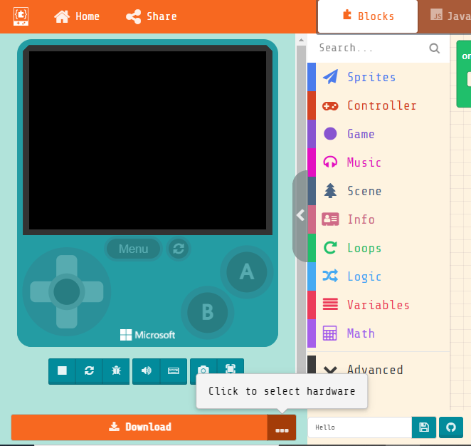The height and width of the screenshot is (446, 471).
Task: Collapse the simulator panel with the arrow
Action: click(300, 215)
